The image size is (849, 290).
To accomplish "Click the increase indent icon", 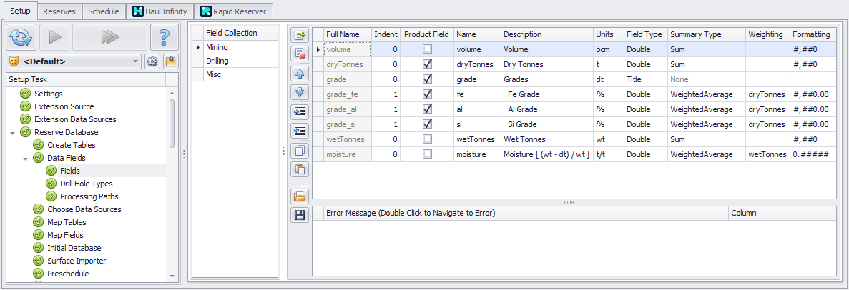I will point(300,111).
